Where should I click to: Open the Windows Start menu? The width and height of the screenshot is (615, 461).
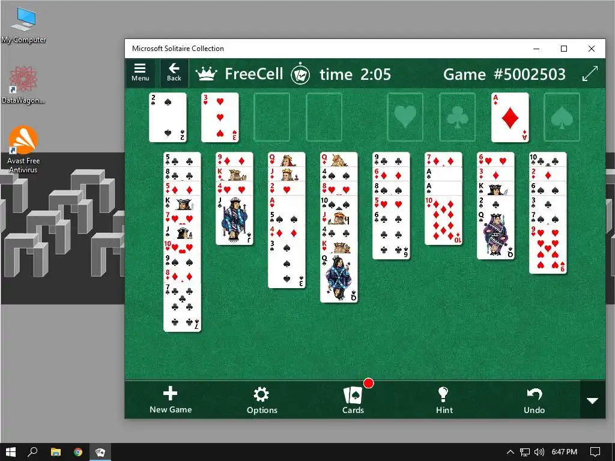[11, 452]
